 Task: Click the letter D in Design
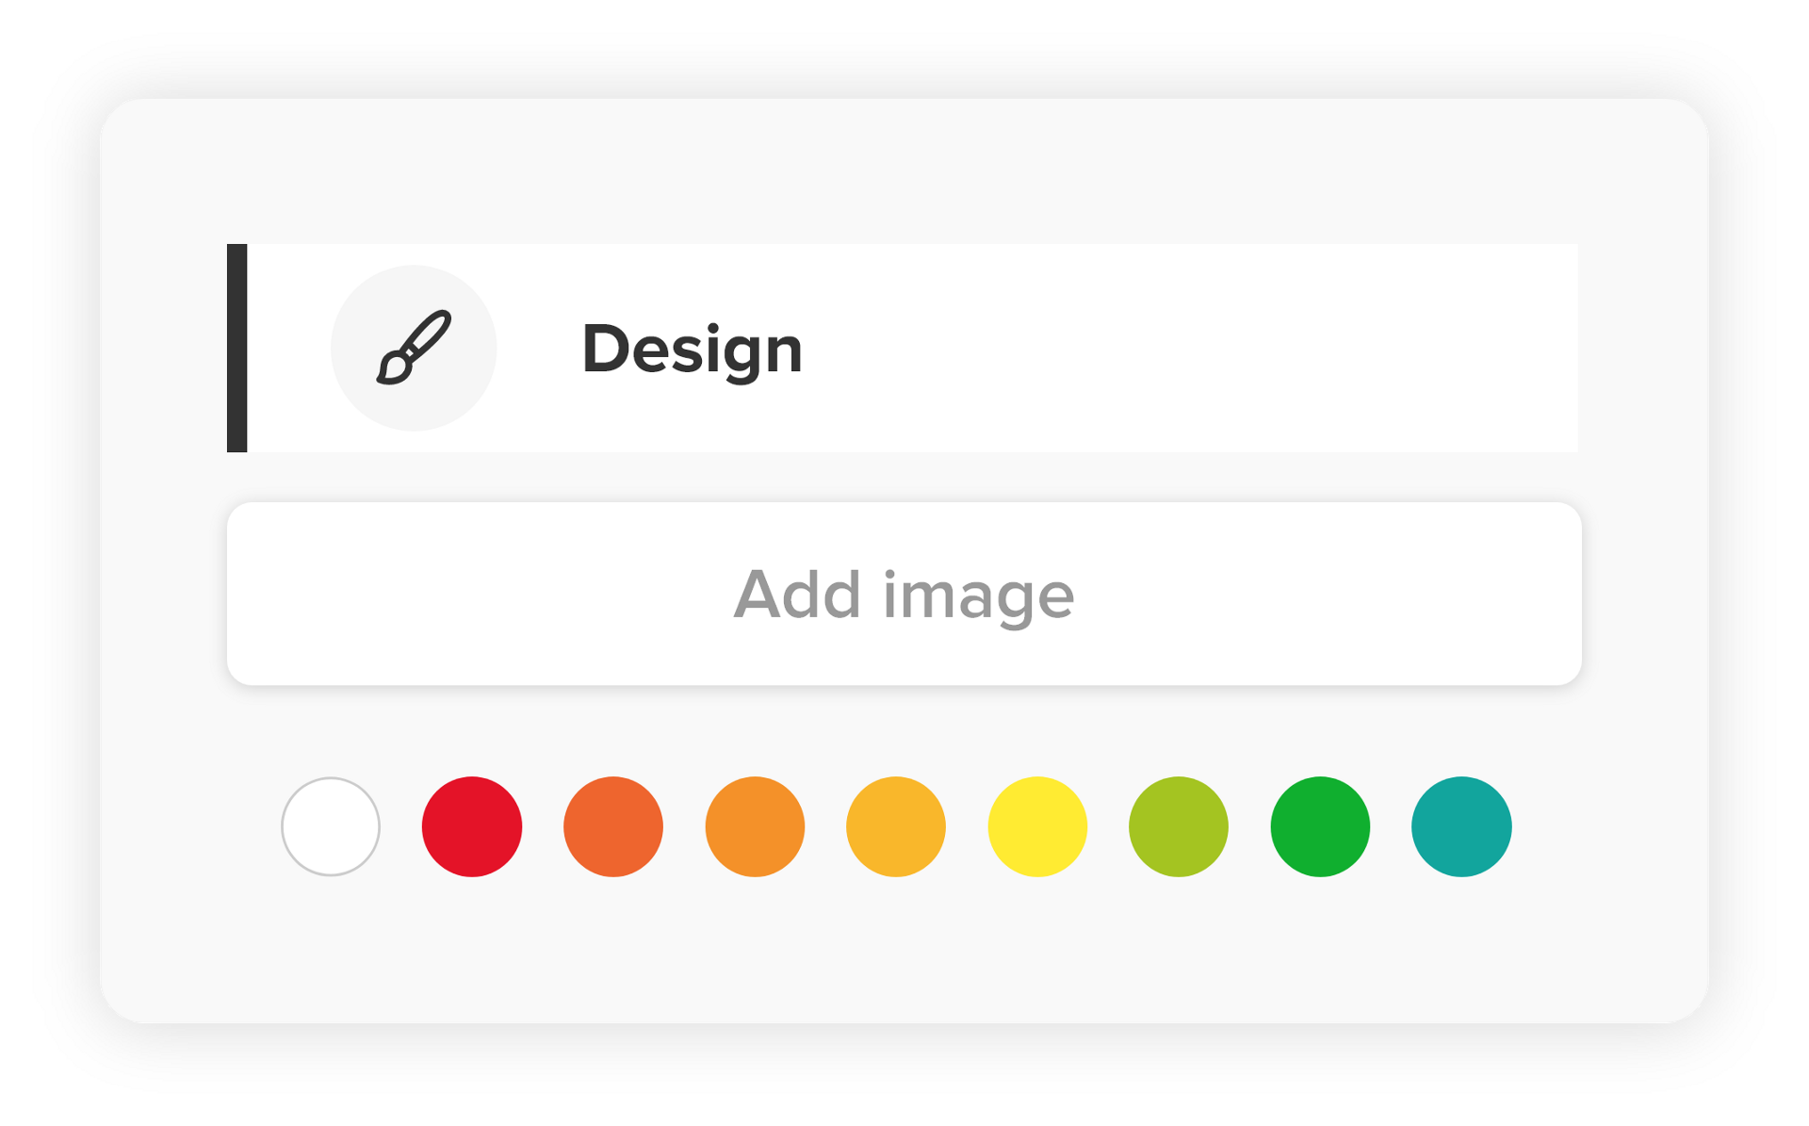click(605, 349)
